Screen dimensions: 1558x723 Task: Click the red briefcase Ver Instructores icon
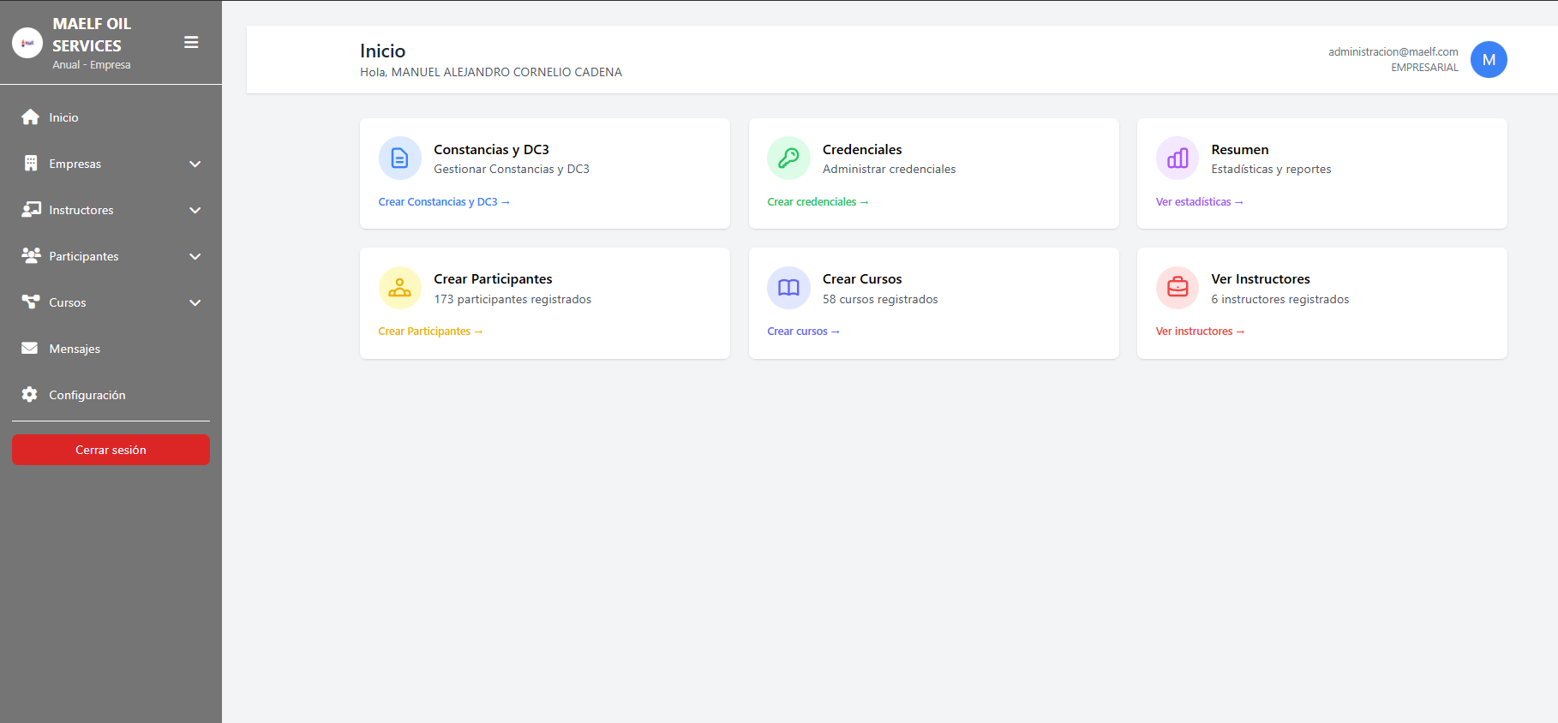point(1177,288)
